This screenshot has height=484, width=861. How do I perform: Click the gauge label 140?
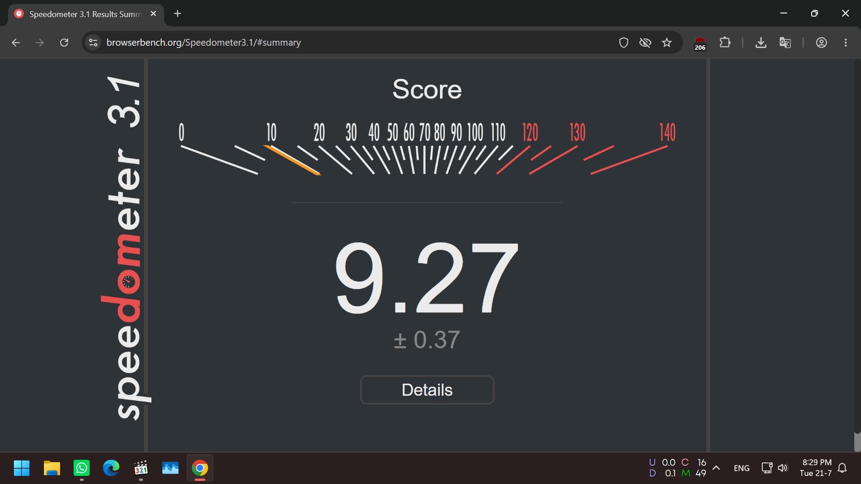667,132
